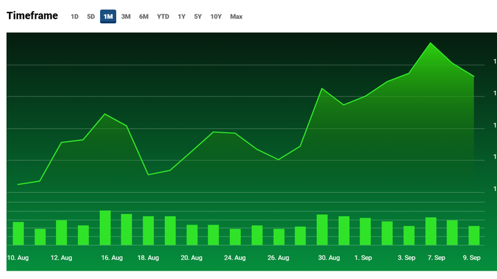The height and width of the screenshot is (279, 497).
Task: Click the '18. Aug' axis label
Action: 148,258
